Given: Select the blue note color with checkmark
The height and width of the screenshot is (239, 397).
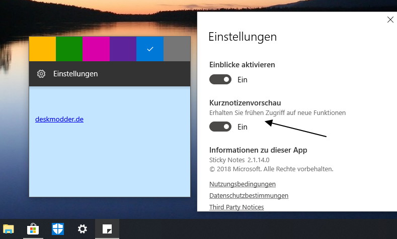Looking at the screenshot, I should click(150, 49).
